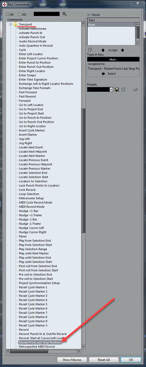Select Restart from Last Stop Position
Image resolution: width=146 pixels, height=367 pixels.
[40, 342]
